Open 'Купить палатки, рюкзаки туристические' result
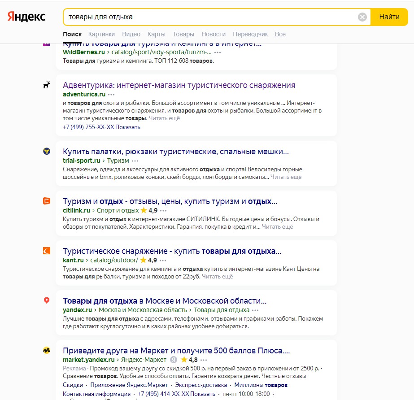This screenshot has height=400, width=414. (176, 152)
